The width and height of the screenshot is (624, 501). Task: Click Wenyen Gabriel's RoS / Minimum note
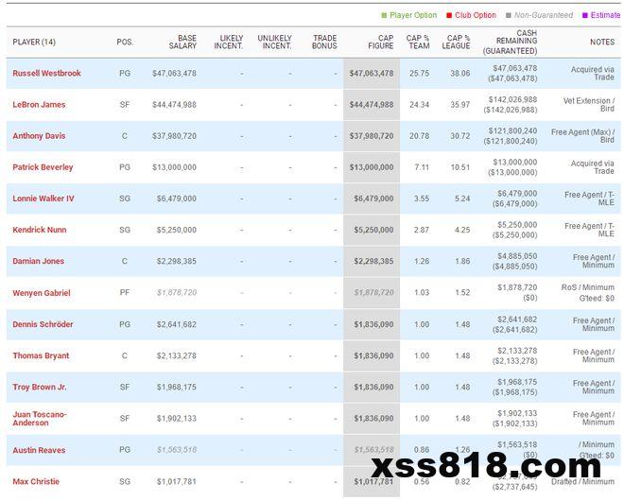pos(588,287)
